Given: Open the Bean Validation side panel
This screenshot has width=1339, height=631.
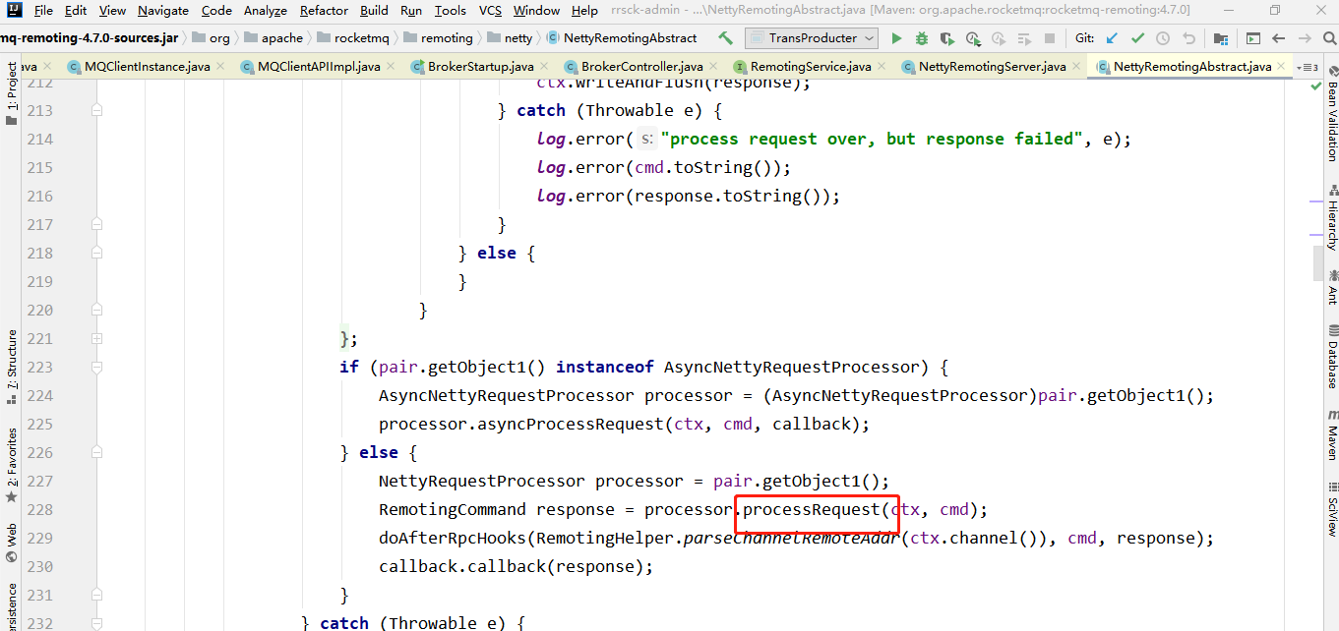Looking at the screenshot, I should point(1331,115).
